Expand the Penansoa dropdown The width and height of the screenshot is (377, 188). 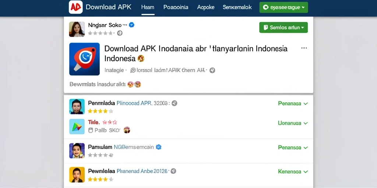click(293, 148)
